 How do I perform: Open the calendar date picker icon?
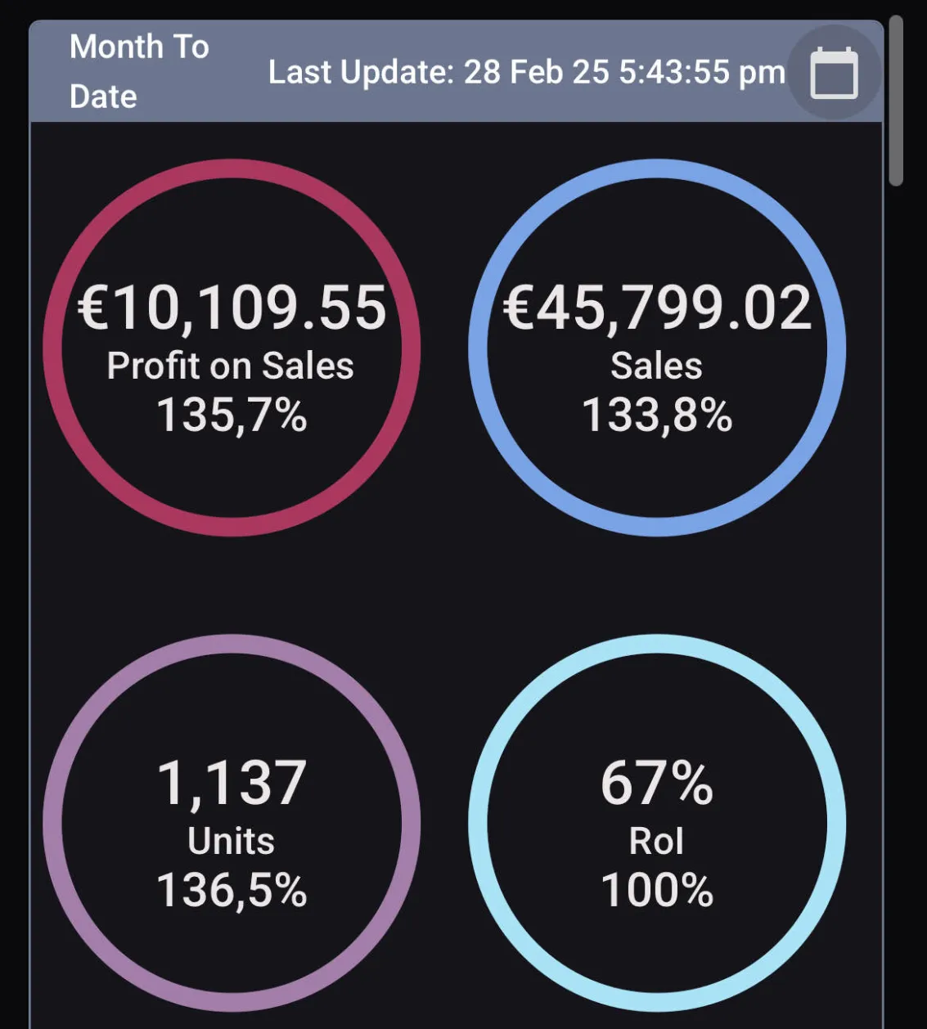point(834,73)
